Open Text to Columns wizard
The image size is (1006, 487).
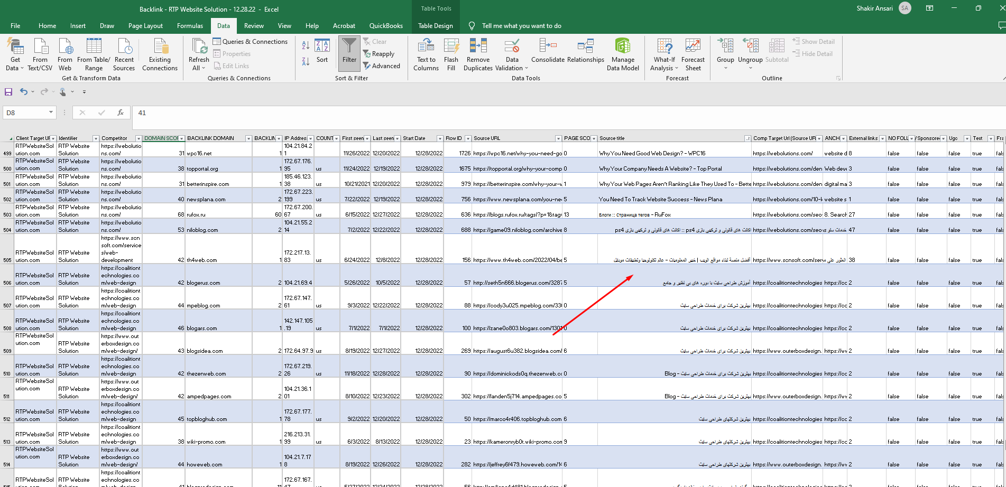click(426, 54)
